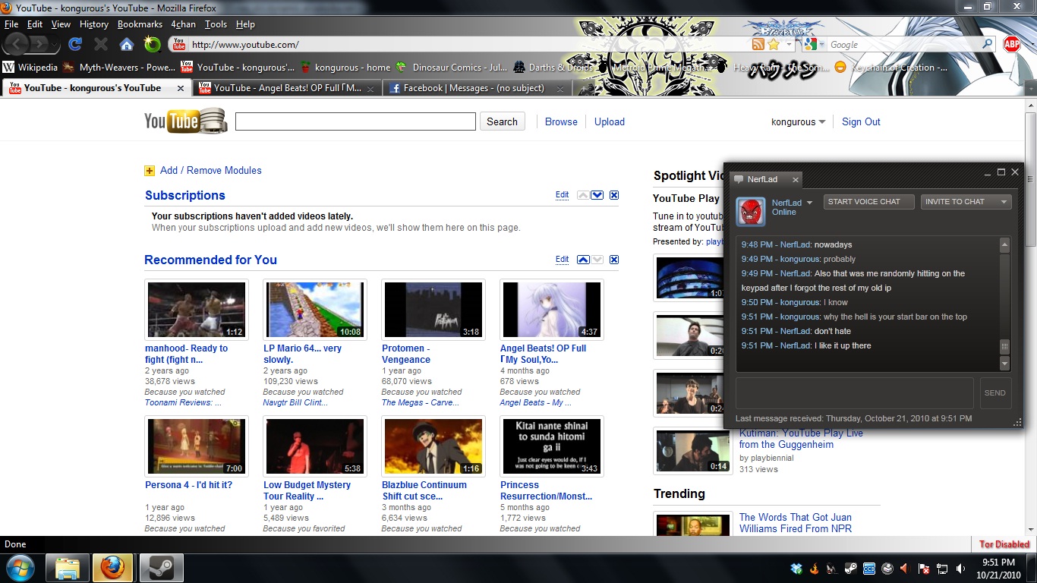This screenshot has height=583, width=1037.
Task: Click the YouTube logo
Action: 185,121
